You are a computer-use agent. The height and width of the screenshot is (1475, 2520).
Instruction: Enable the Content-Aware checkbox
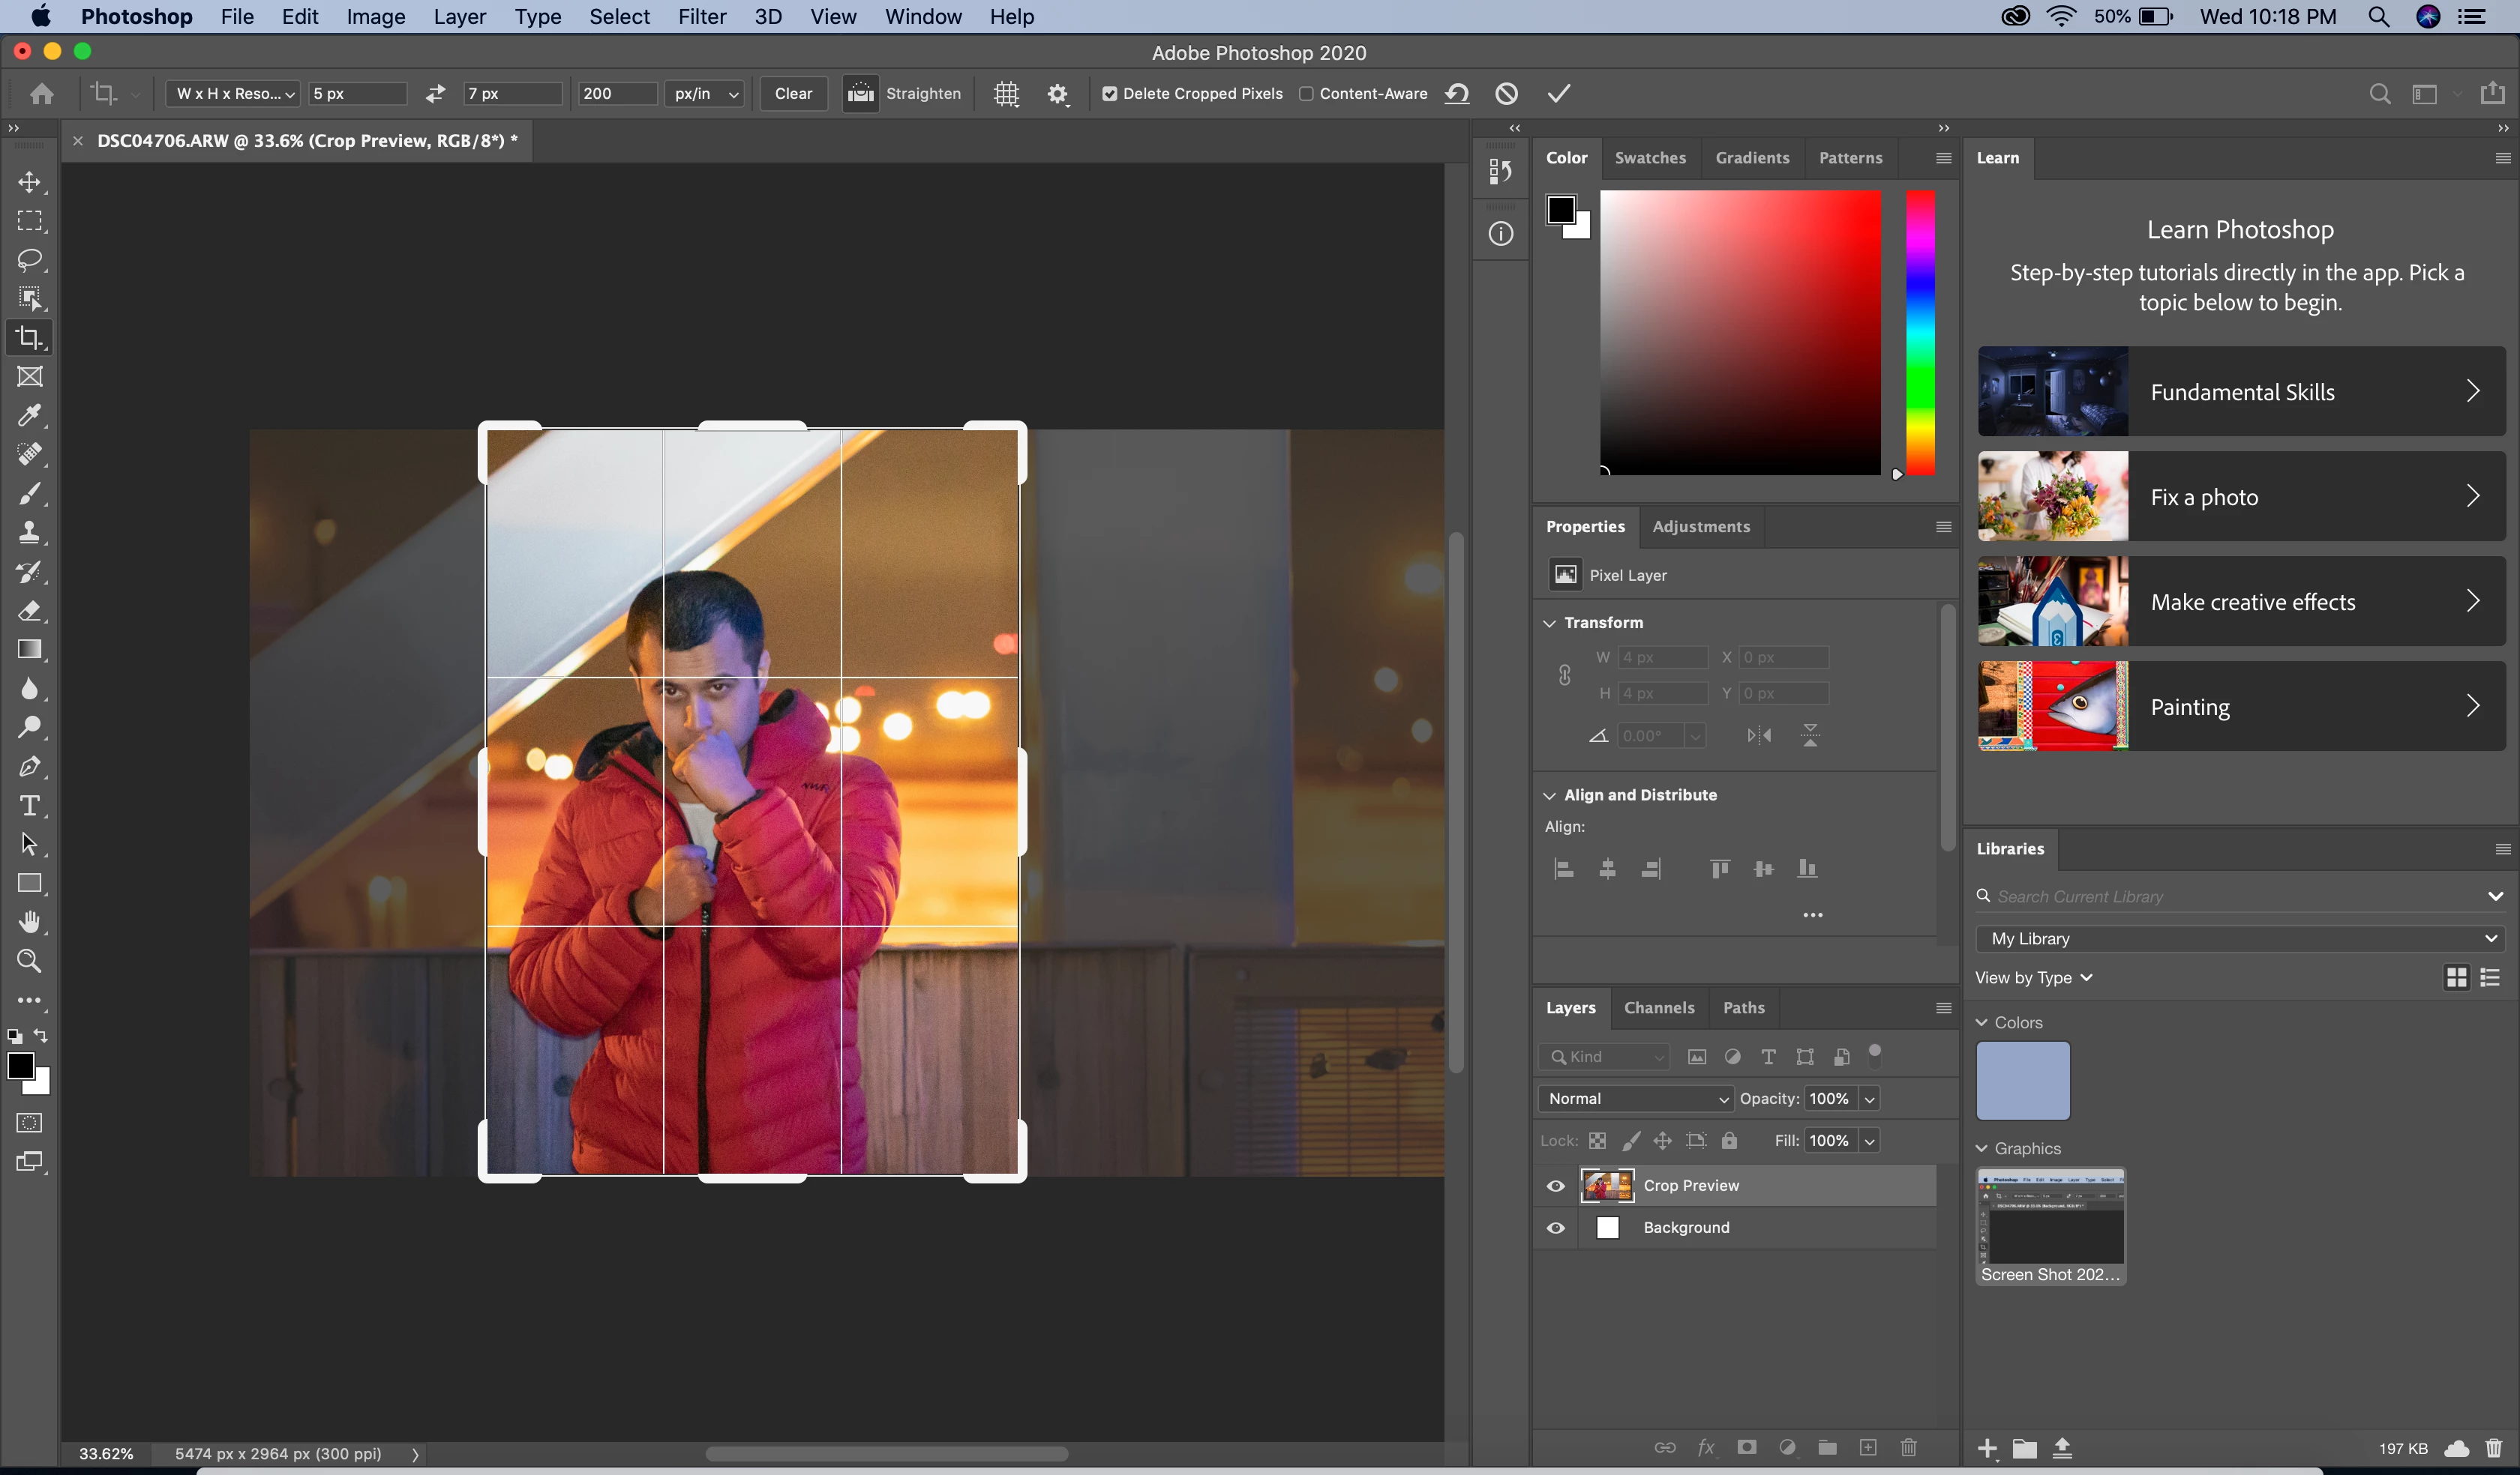click(x=1306, y=93)
